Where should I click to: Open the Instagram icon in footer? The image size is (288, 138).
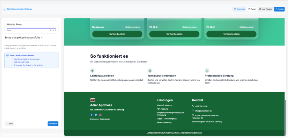point(100,115)
